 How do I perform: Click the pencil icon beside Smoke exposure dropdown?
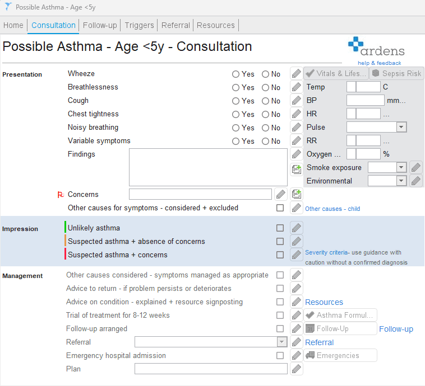[x=416, y=167]
